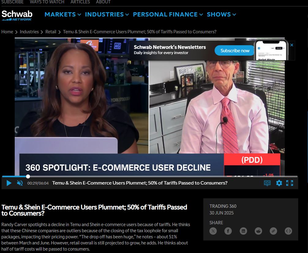Select the ARTICLES menu item

80,2
